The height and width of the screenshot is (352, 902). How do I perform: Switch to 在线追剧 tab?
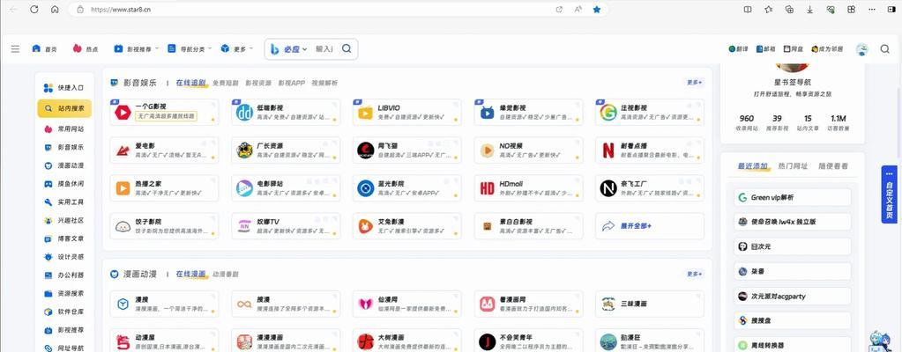(x=190, y=83)
